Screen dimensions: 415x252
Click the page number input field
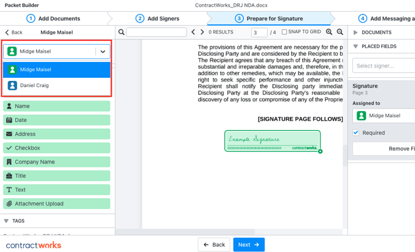coord(258,32)
